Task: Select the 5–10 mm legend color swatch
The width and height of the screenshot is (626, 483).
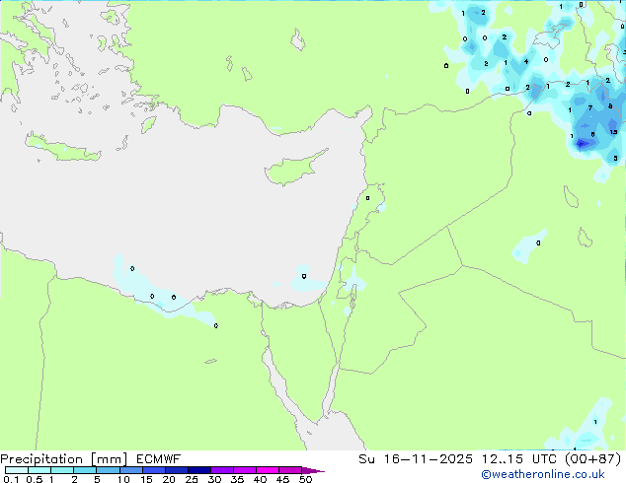Action: [108, 470]
